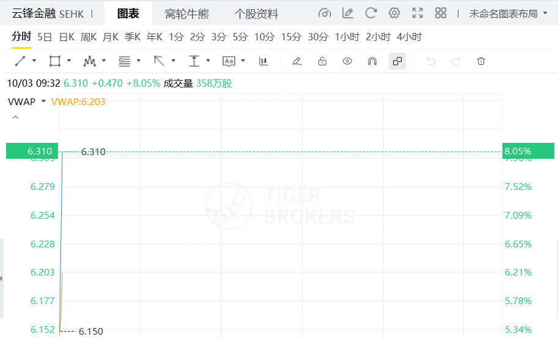Select the arrow annotation tool
Image resolution: width=558 pixels, height=339 pixels.
click(159, 61)
